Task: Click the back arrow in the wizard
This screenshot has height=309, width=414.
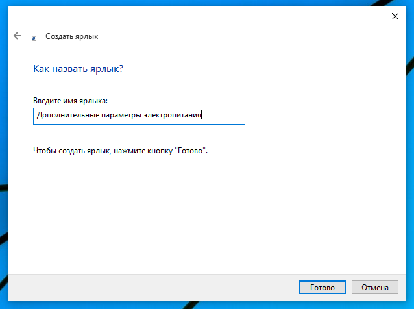Action: (x=18, y=36)
